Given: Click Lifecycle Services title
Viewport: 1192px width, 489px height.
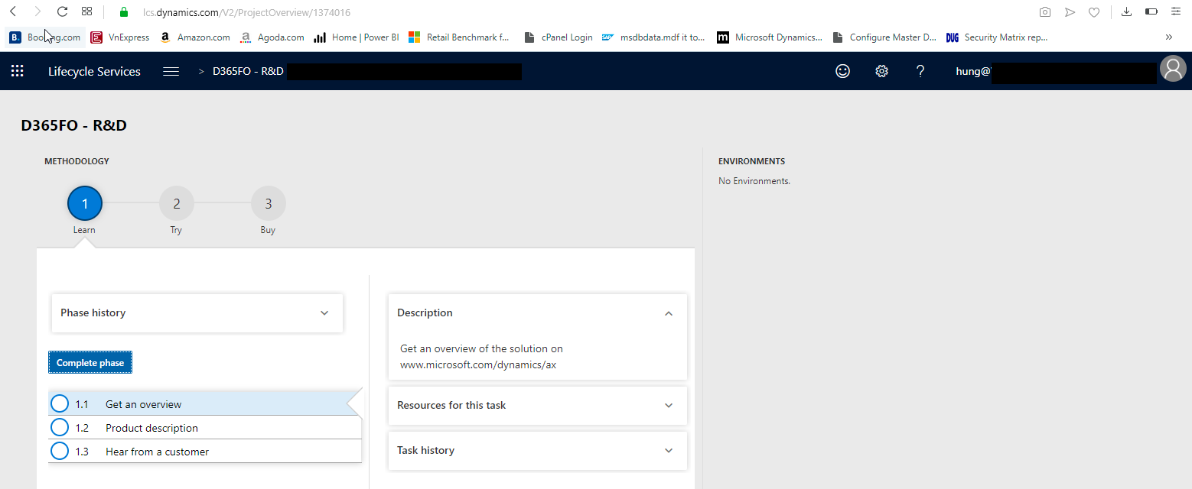Looking at the screenshot, I should click(94, 71).
